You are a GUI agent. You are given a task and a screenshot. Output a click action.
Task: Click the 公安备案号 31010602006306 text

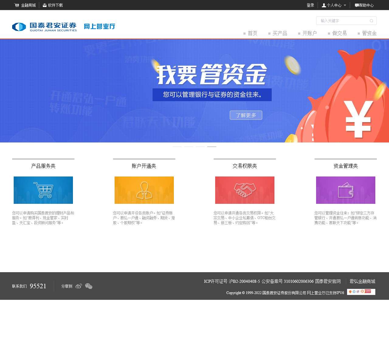(287, 281)
